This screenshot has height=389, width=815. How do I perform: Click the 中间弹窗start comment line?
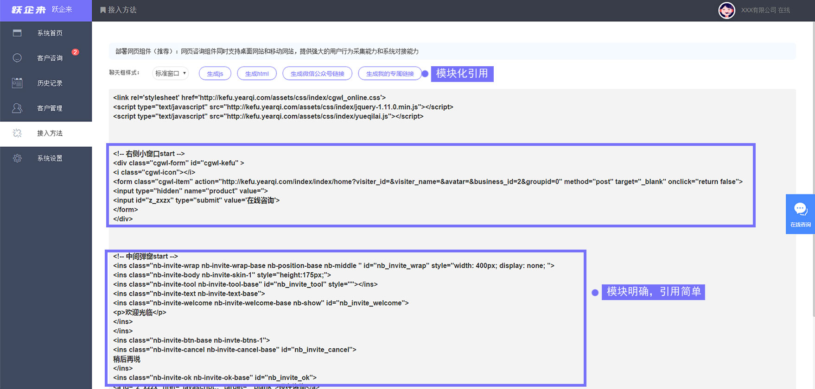146,256
